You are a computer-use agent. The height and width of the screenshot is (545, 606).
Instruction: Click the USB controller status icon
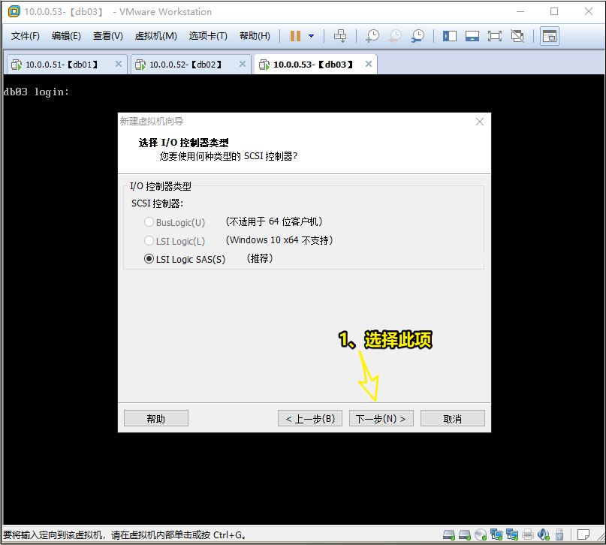(x=559, y=535)
